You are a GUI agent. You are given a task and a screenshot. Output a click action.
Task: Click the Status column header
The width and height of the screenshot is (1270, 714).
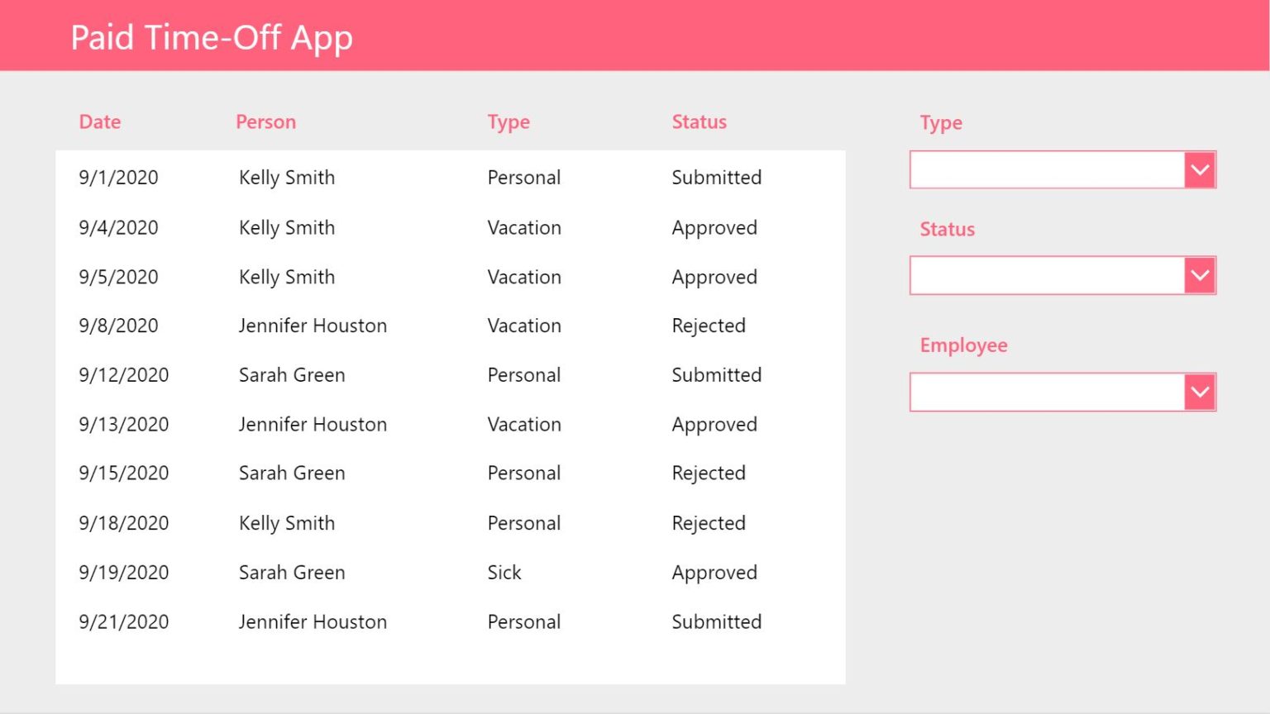699,121
